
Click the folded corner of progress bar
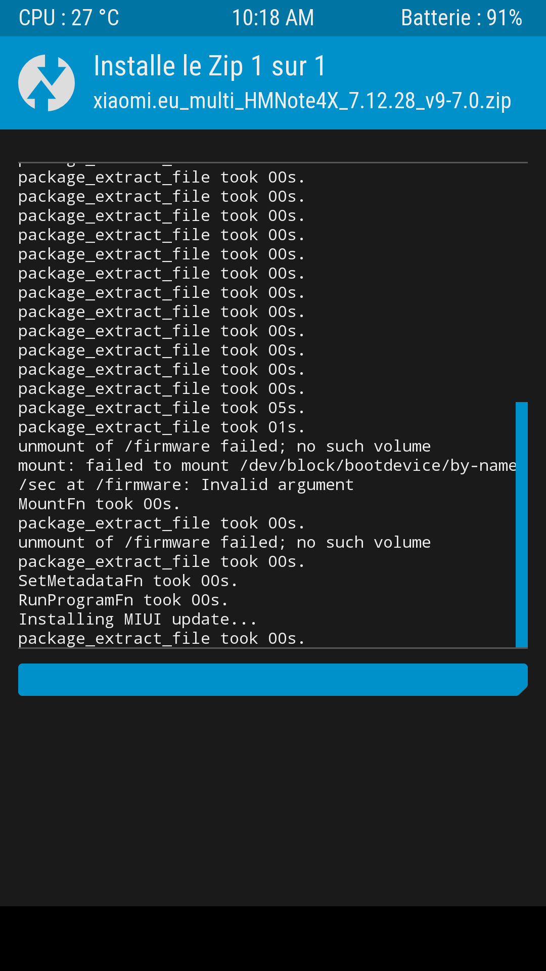coord(523,691)
